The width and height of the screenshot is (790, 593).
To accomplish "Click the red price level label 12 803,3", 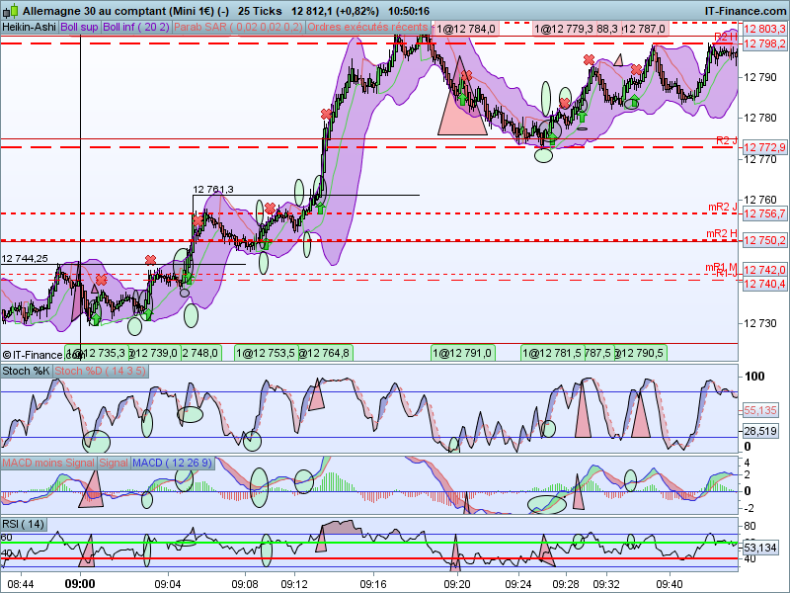I will click(x=764, y=30).
